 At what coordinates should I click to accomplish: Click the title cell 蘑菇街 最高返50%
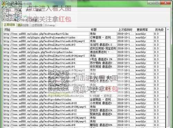[103, 125]
